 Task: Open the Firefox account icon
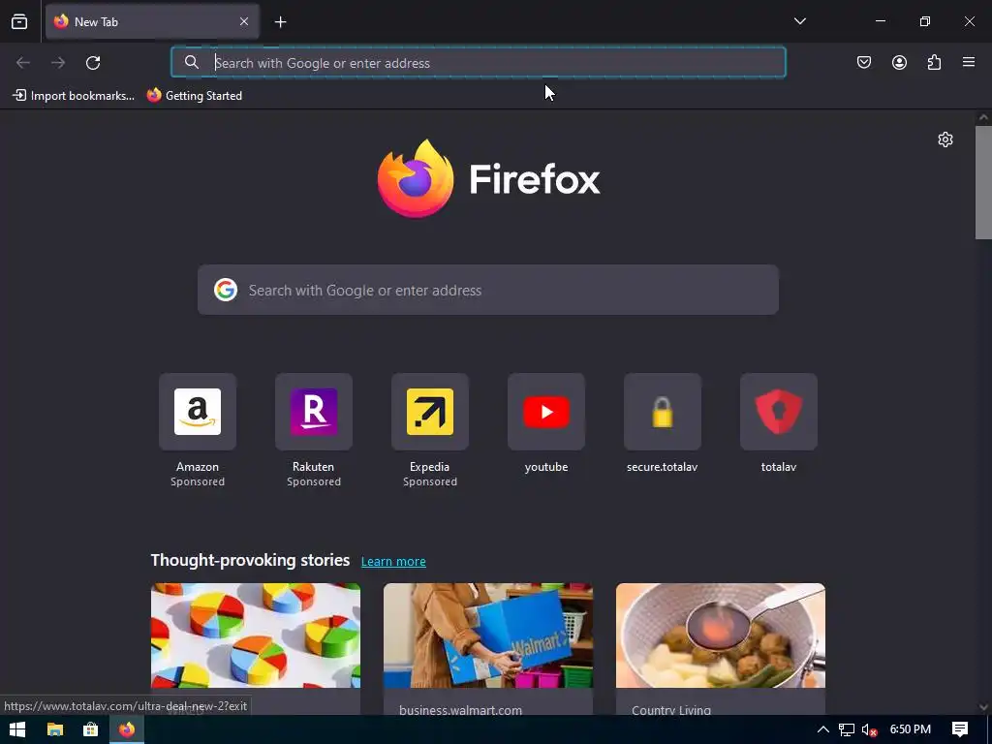point(899,62)
